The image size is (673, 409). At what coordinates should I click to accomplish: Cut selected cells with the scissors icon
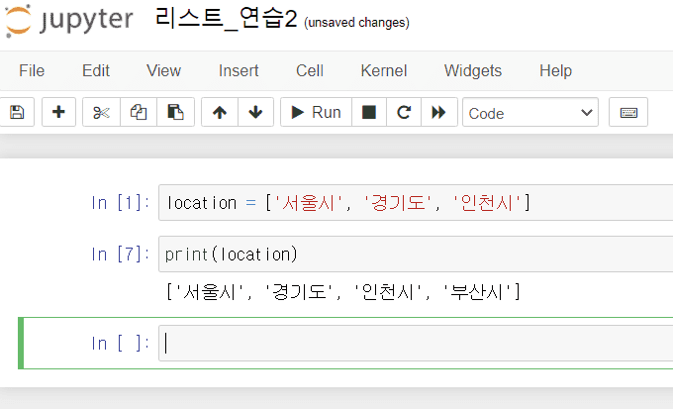click(x=101, y=113)
